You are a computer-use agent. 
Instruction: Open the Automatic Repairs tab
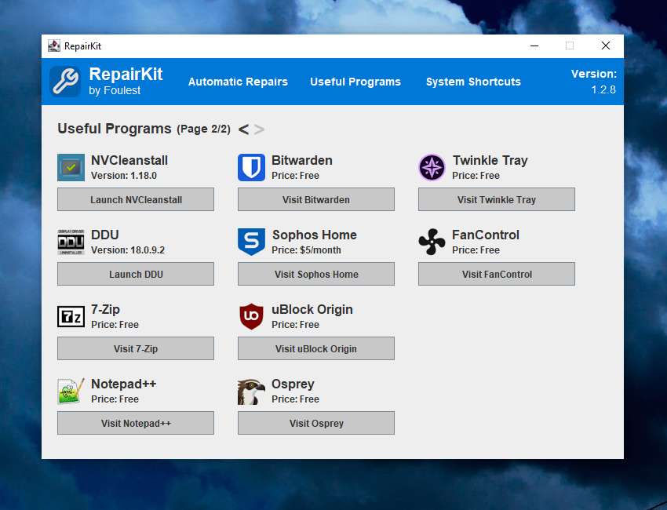tap(238, 82)
